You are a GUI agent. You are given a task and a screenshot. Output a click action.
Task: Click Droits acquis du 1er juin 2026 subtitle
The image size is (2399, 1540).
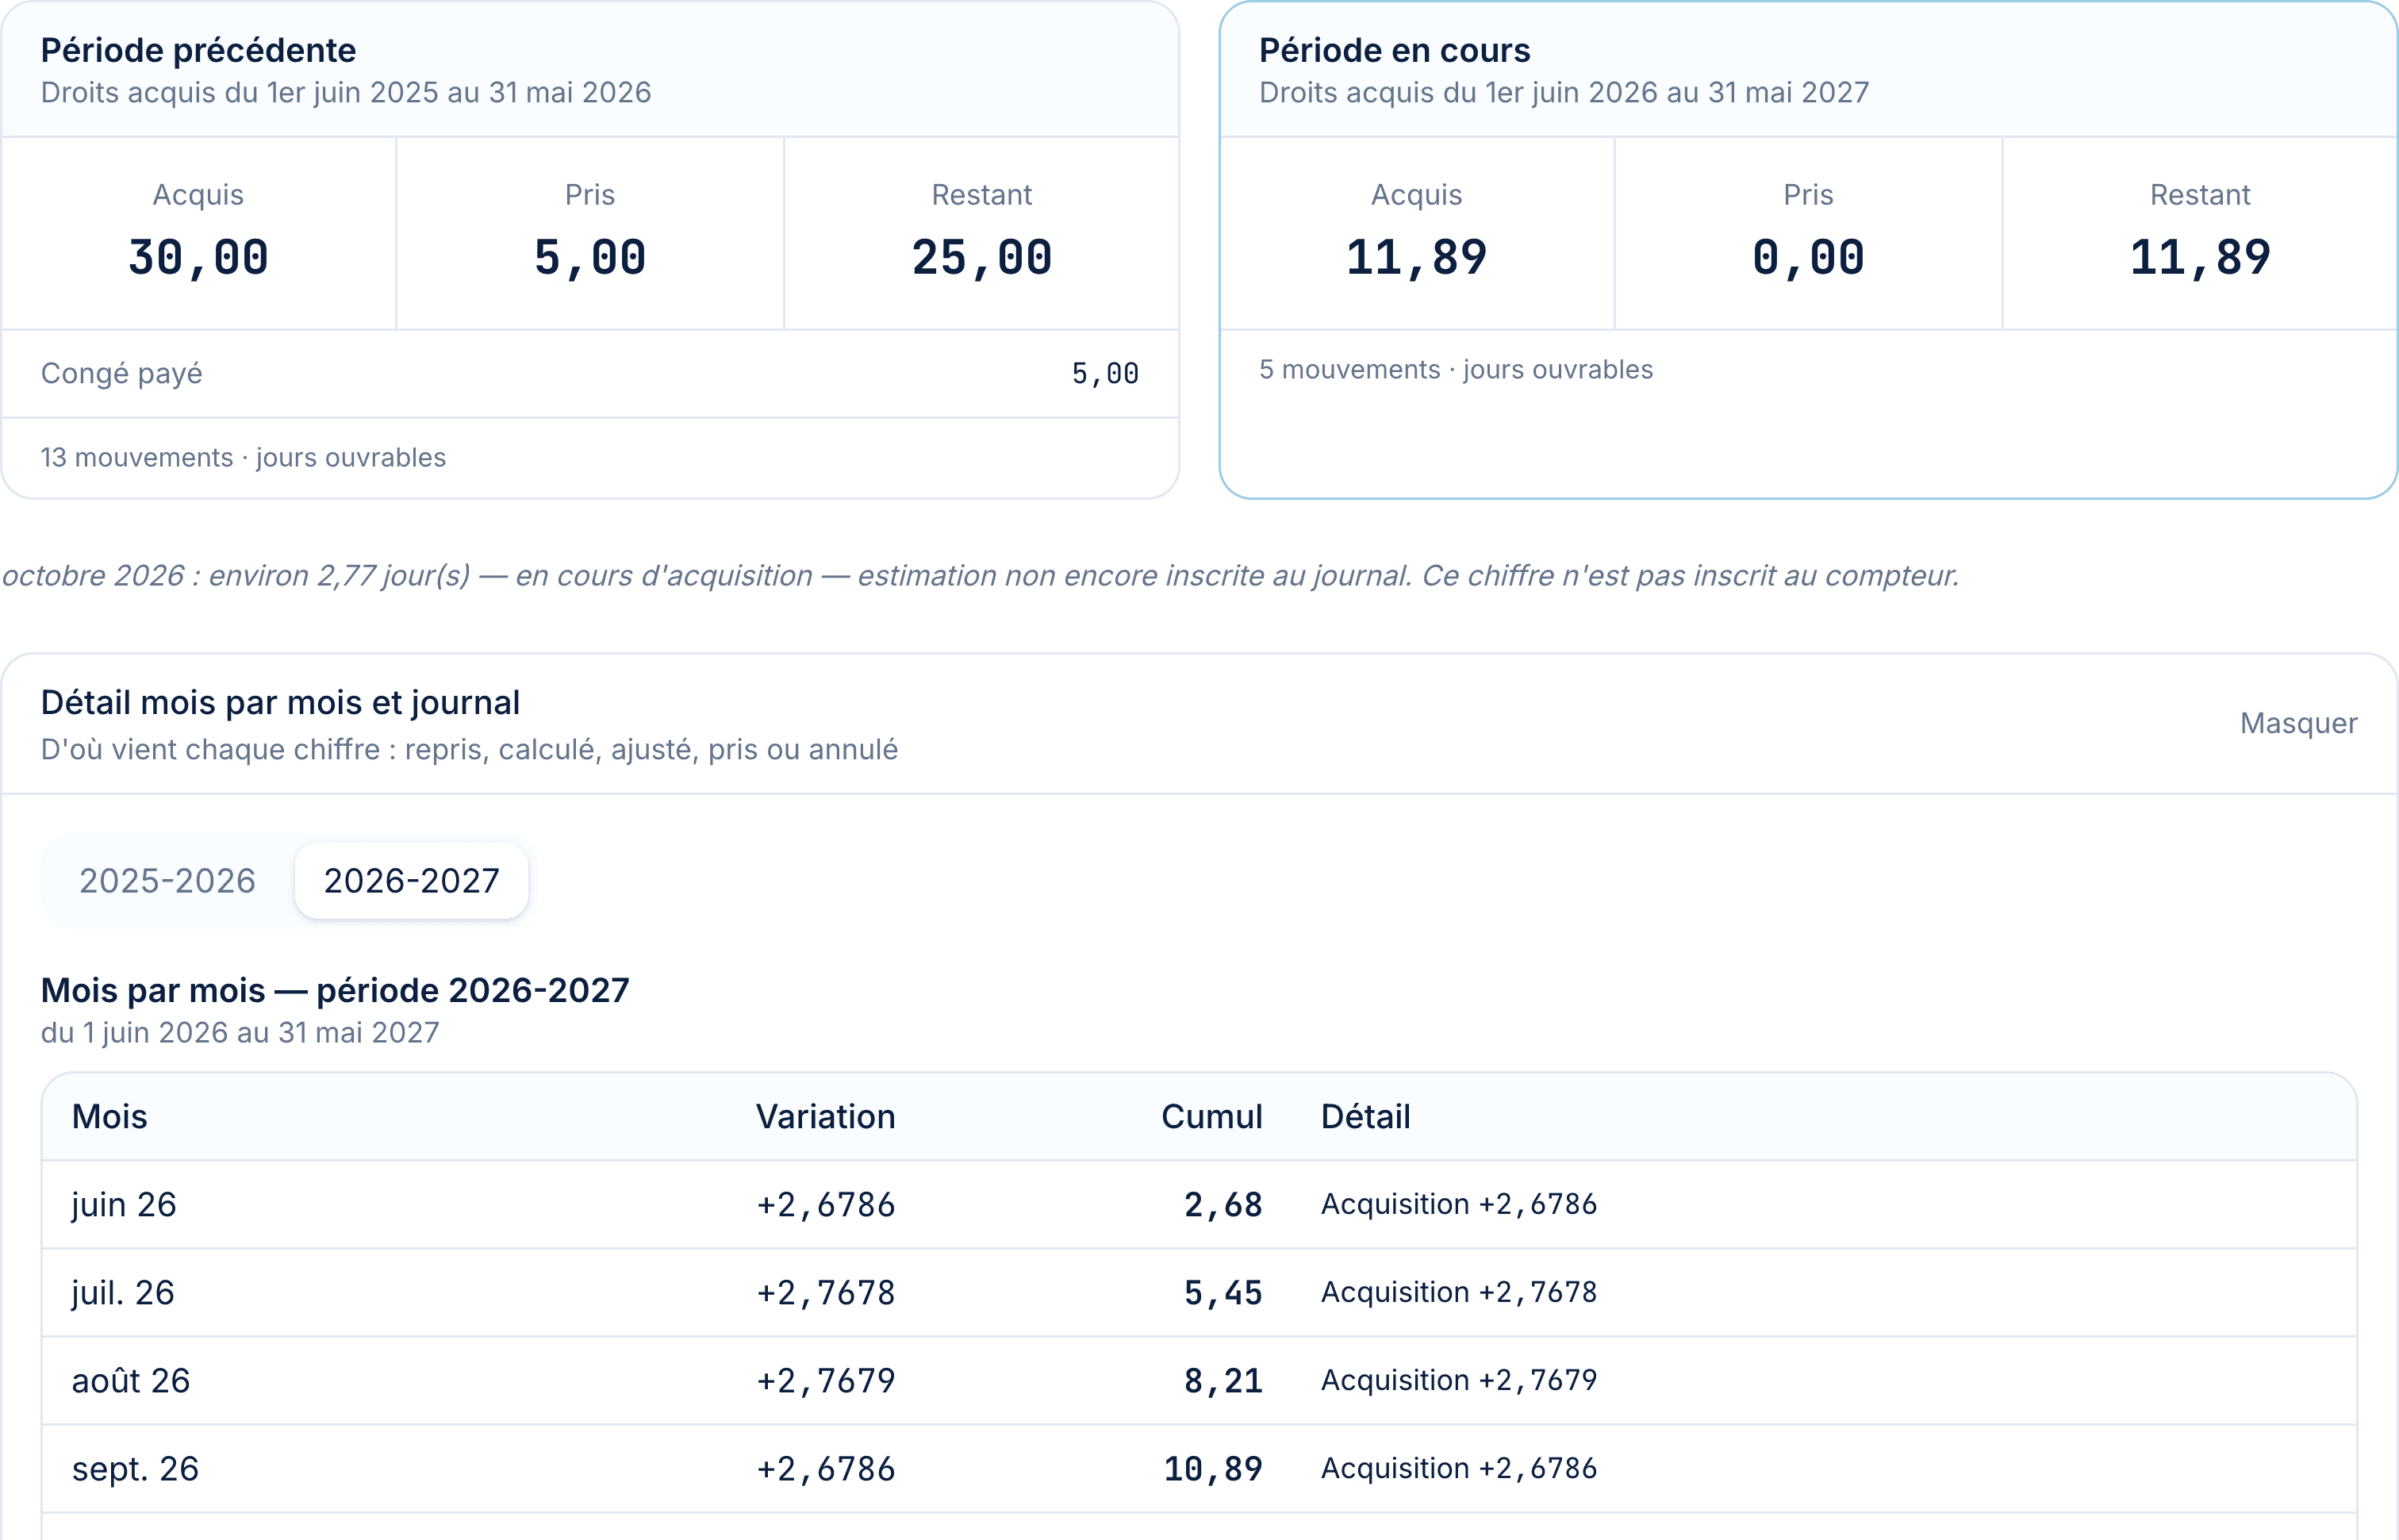pos(1564,93)
